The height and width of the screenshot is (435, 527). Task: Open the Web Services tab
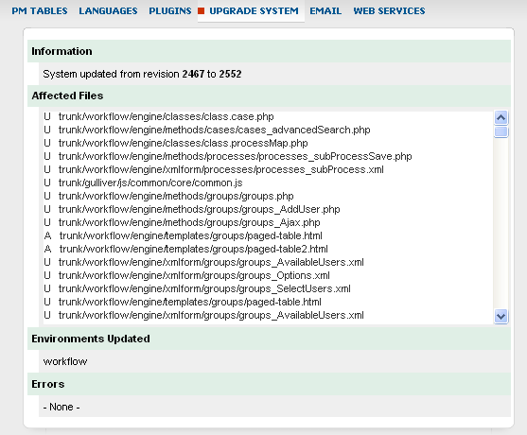389,11
